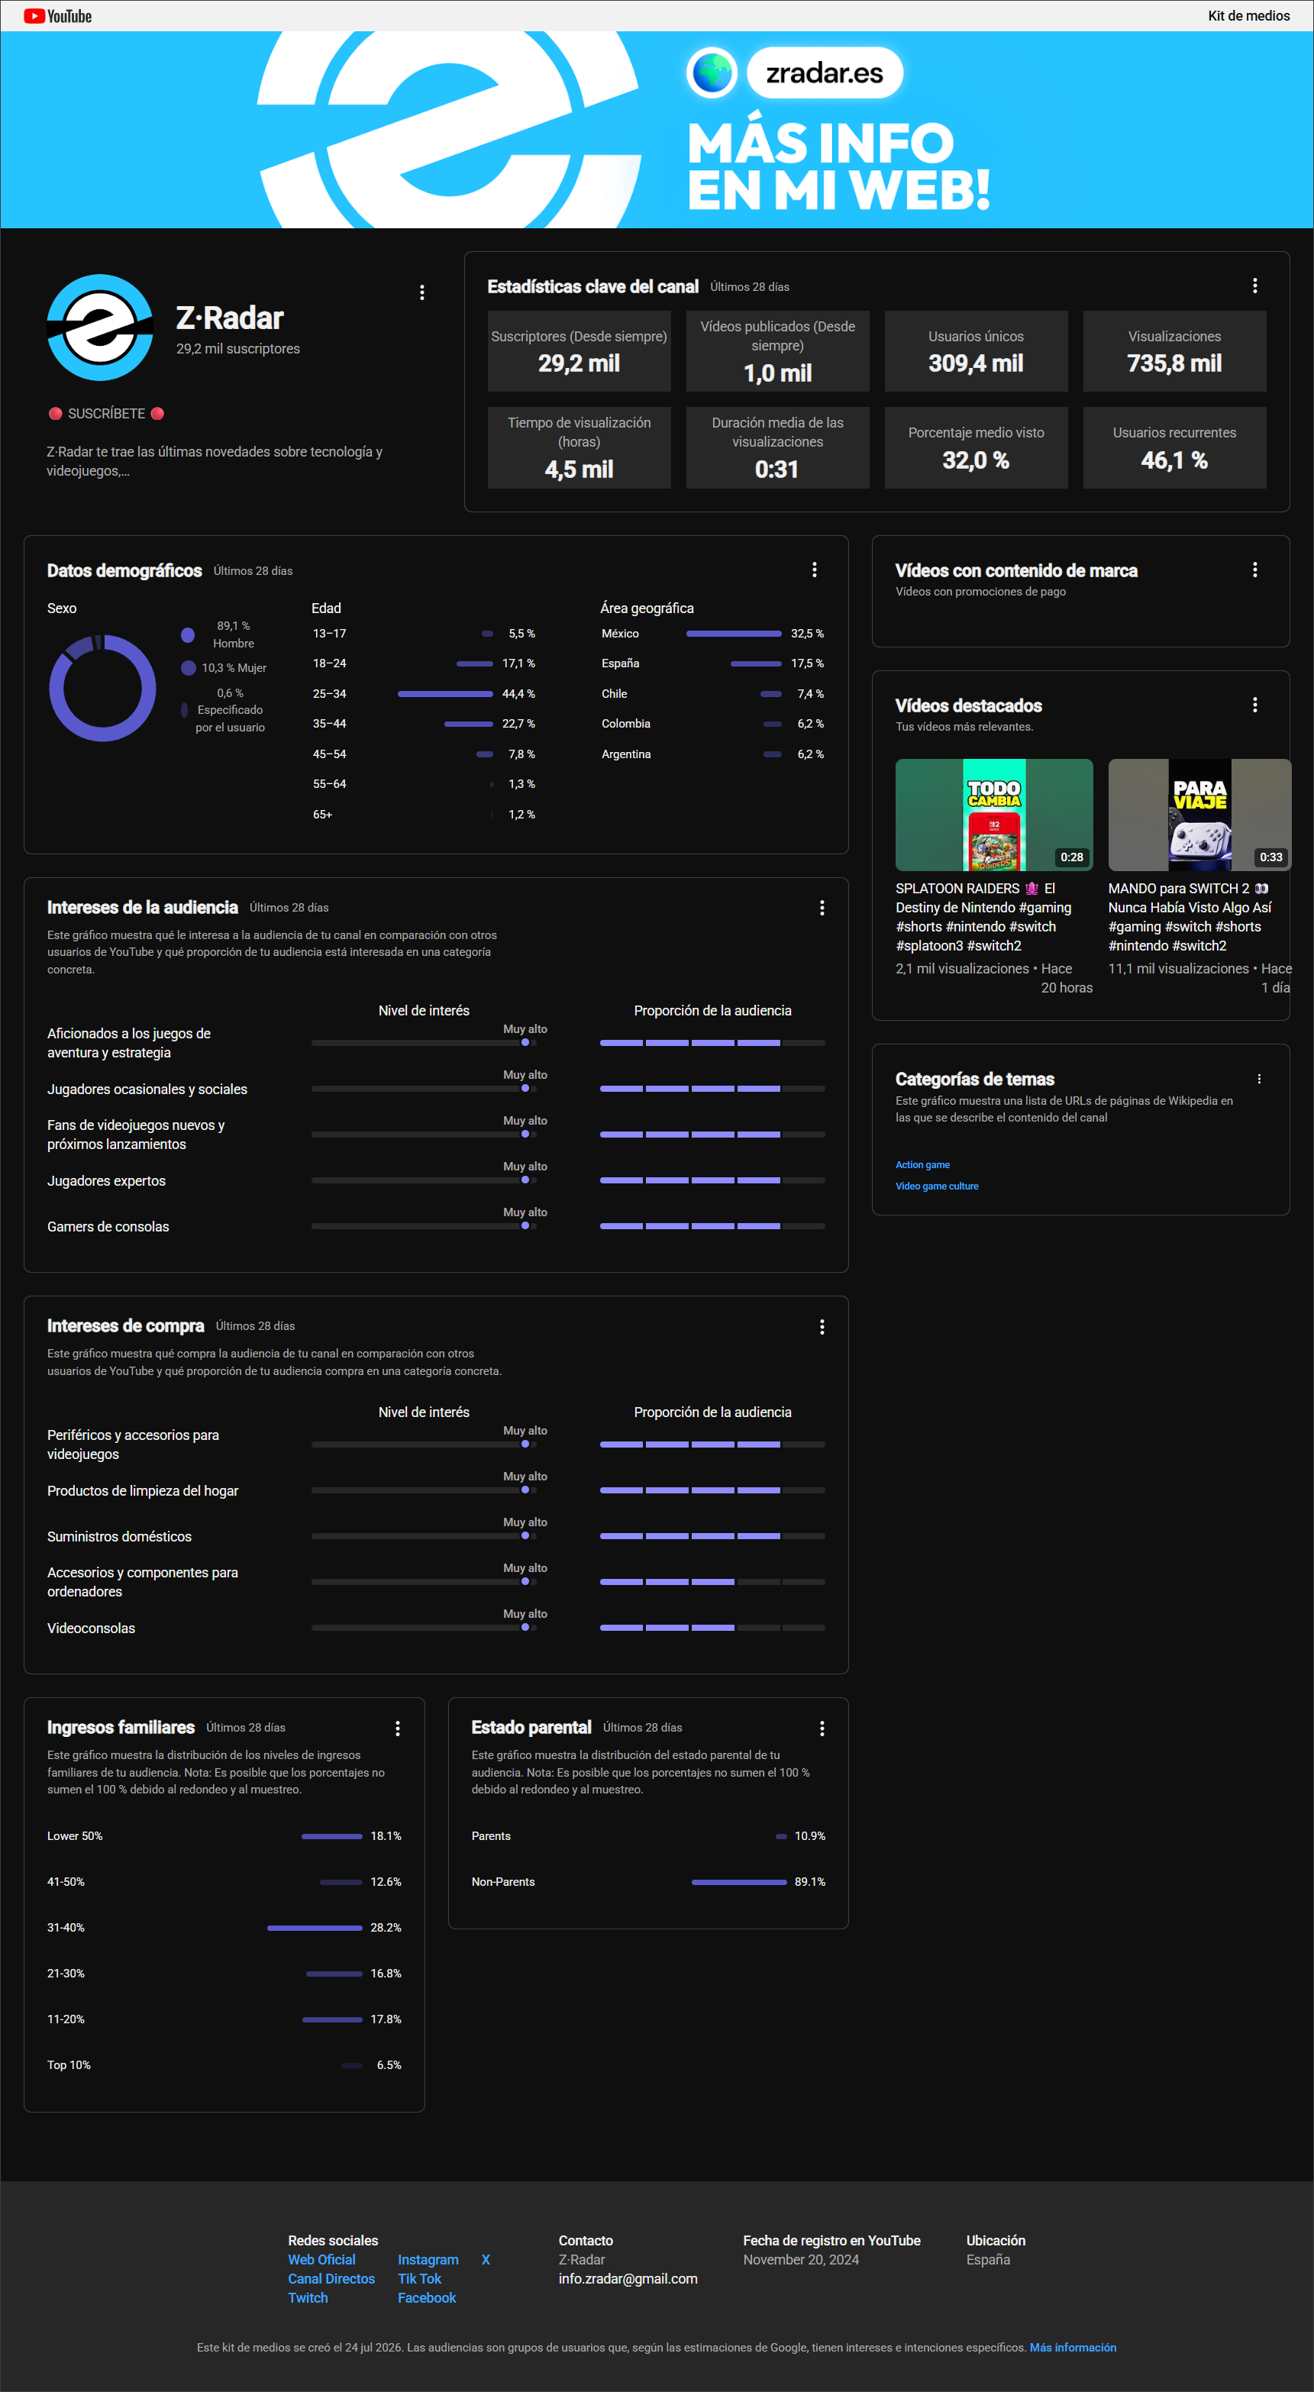
Task: Open the options menu for Datos demográficos
Action: point(815,570)
